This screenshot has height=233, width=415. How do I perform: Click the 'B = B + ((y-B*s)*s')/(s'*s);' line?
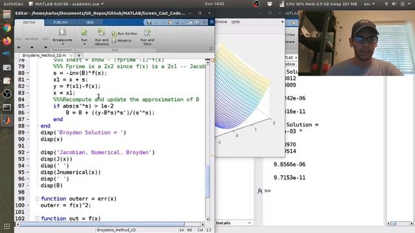pos(110,113)
